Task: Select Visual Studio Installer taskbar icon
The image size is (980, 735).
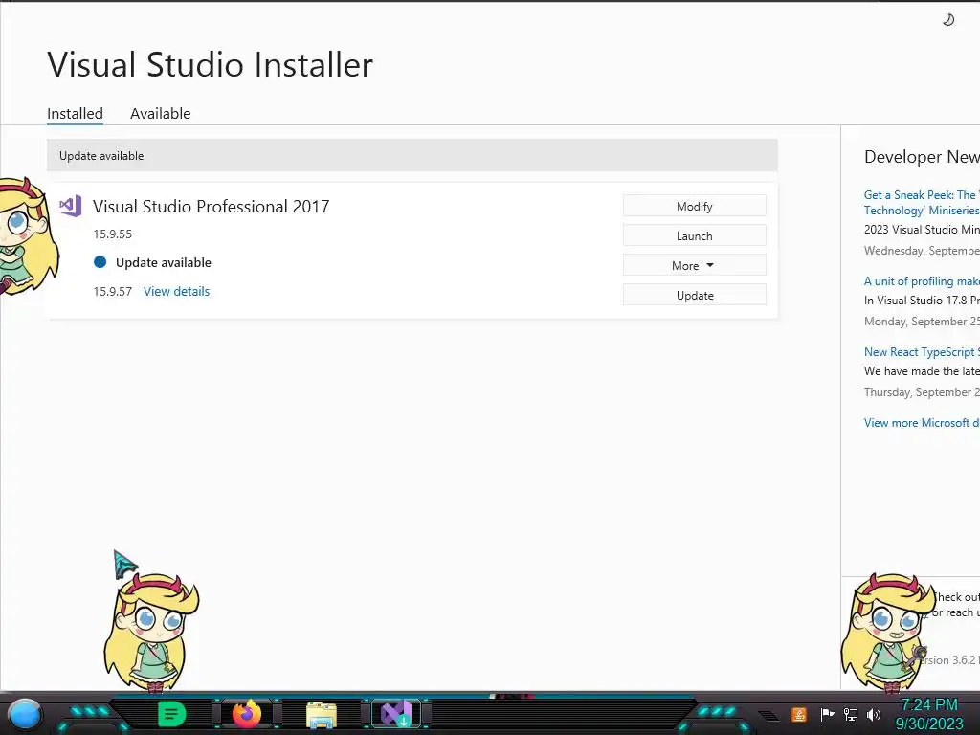Action: point(396,714)
